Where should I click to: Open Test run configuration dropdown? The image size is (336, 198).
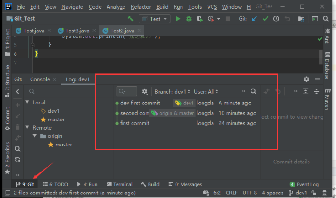coord(155,19)
